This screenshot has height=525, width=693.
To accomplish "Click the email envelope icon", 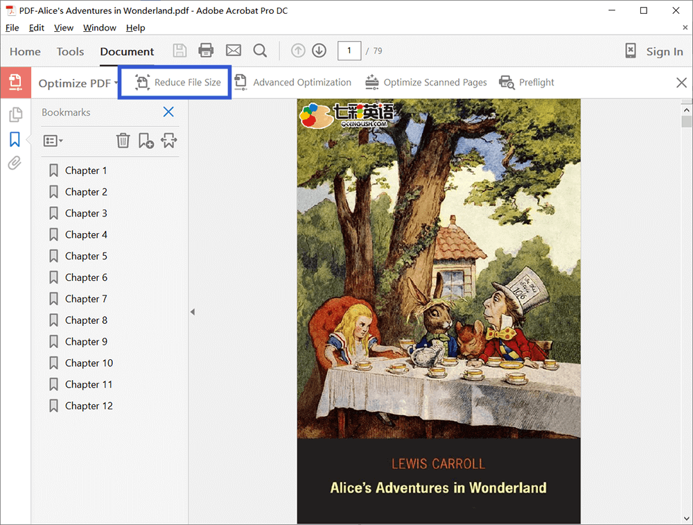I will point(234,51).
